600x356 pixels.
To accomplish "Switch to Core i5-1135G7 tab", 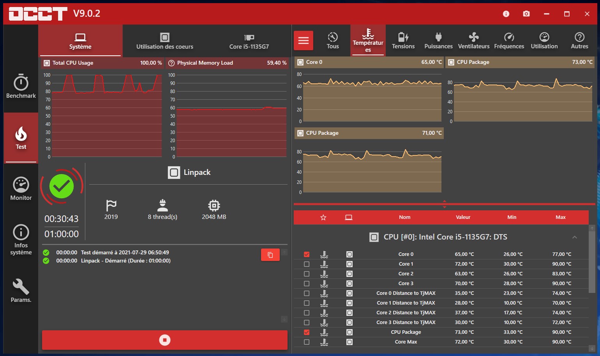I will pyautogui.click(x=249, y=41).
